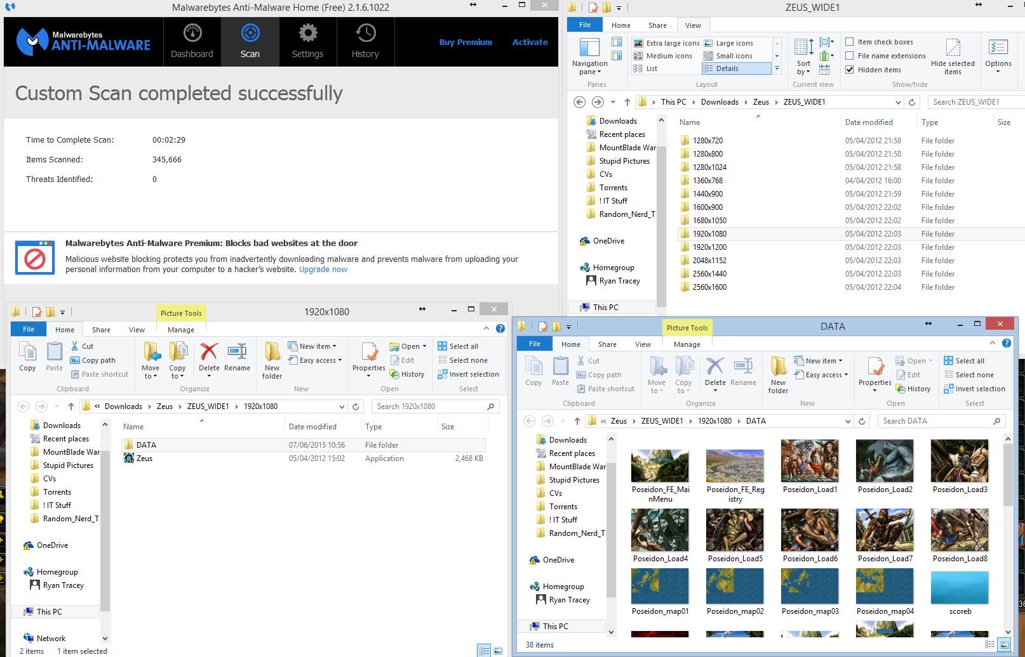Click Help icon in DATA window ribbon
The image size is (1025, 657).
point(1007,343)
